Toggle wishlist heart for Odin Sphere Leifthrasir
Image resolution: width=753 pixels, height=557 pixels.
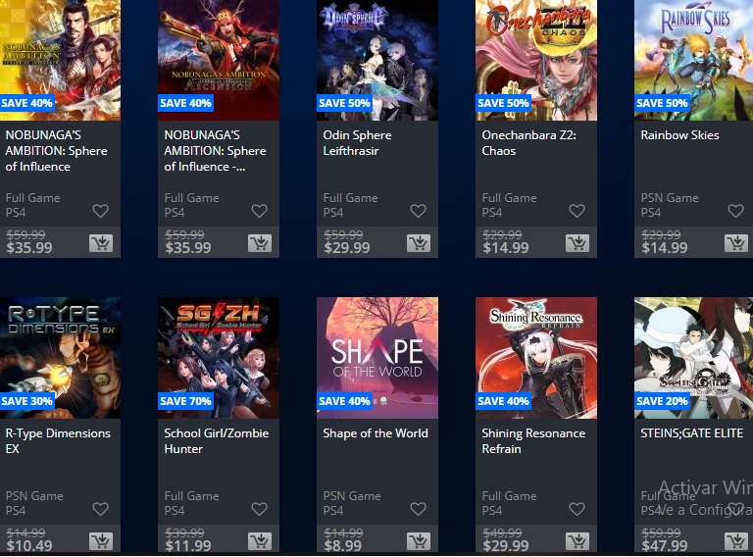(418, 211)
